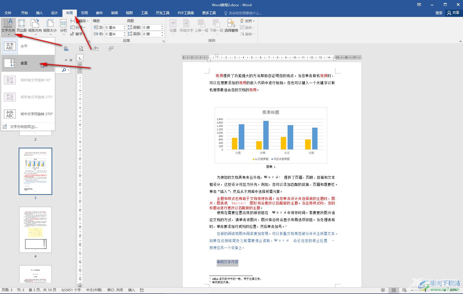Click the Sign In (登录) button
This screenshot has width=463, height=294.
point(439,13)
